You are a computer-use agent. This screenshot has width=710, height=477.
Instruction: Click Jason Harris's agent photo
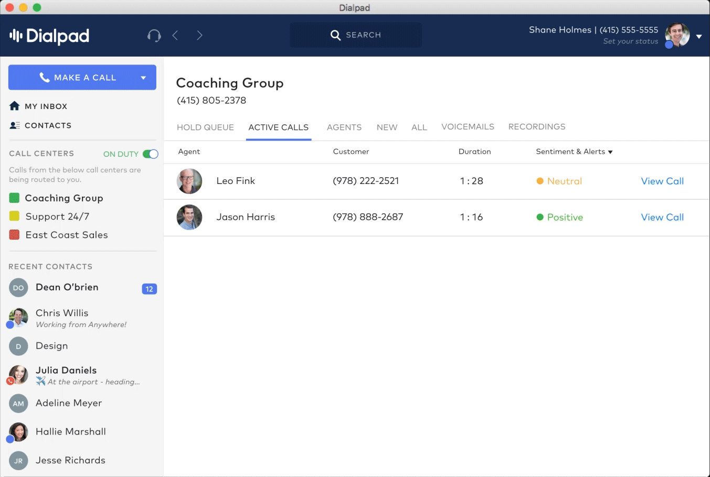[x=189, y=218]
